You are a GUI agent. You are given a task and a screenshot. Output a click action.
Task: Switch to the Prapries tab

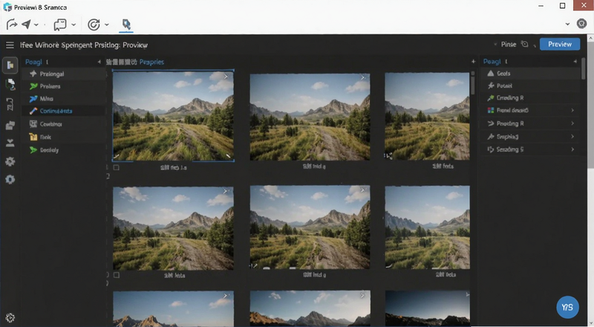click(151, 62)
